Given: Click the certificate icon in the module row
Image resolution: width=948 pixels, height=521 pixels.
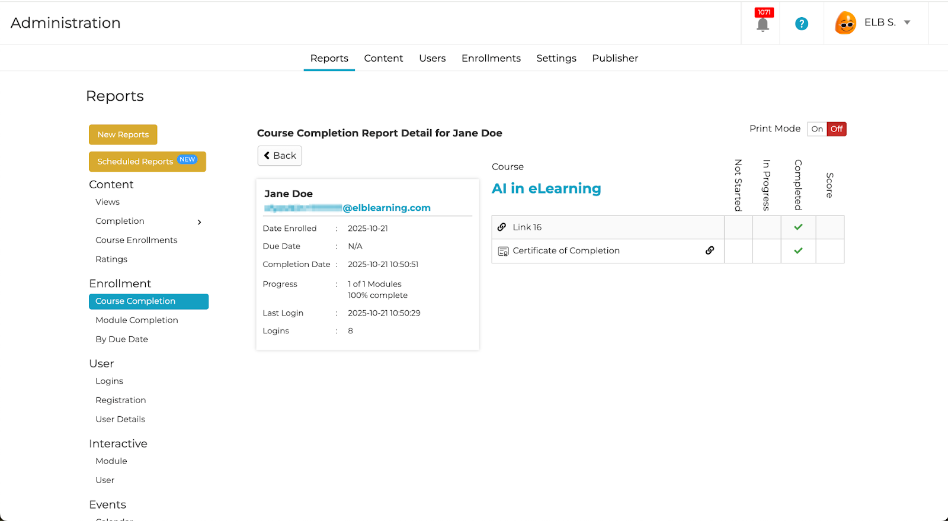Looking at the screenshot, I should 503,251.
